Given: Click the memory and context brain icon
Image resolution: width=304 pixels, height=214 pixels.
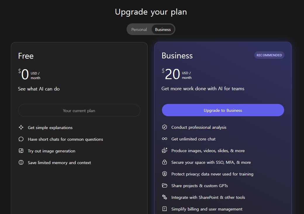Looking at the screenshot, I should [21, 163].
